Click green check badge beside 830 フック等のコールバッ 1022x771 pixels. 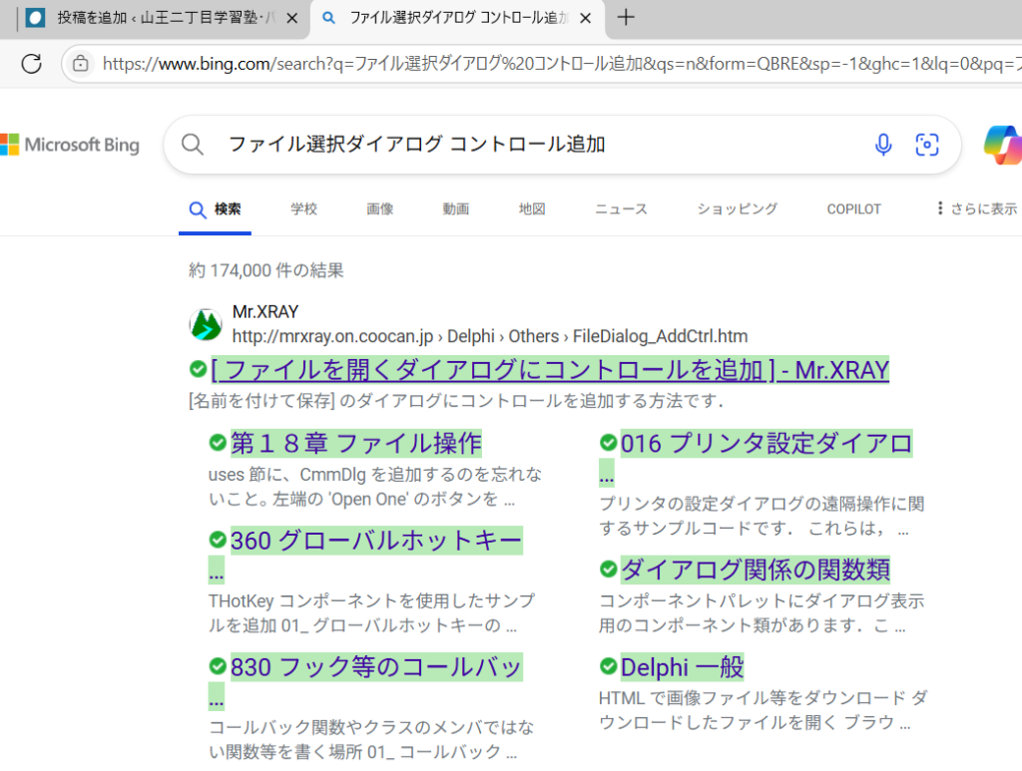[x=218, y=666]
